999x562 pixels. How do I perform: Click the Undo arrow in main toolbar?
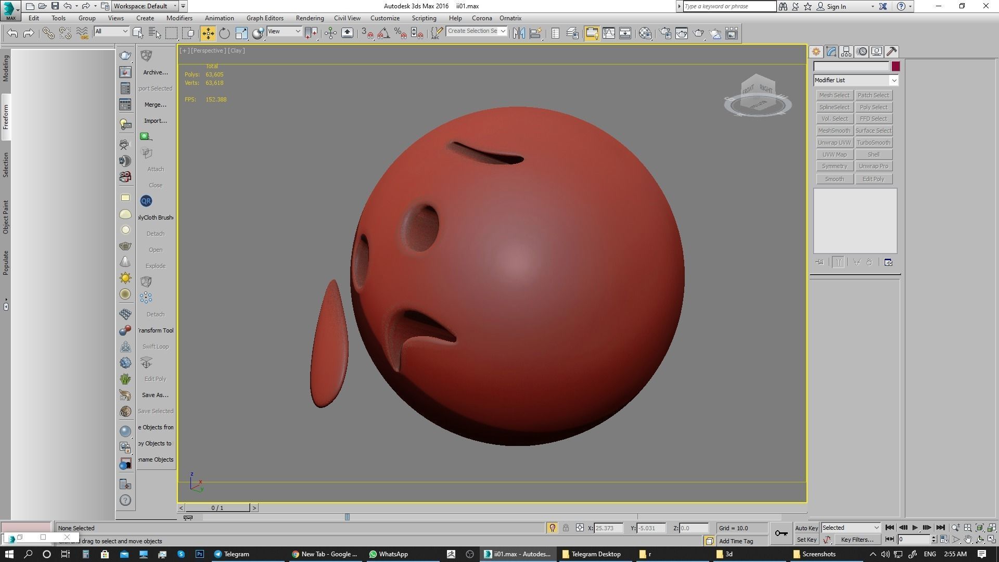tap(12, 33)
